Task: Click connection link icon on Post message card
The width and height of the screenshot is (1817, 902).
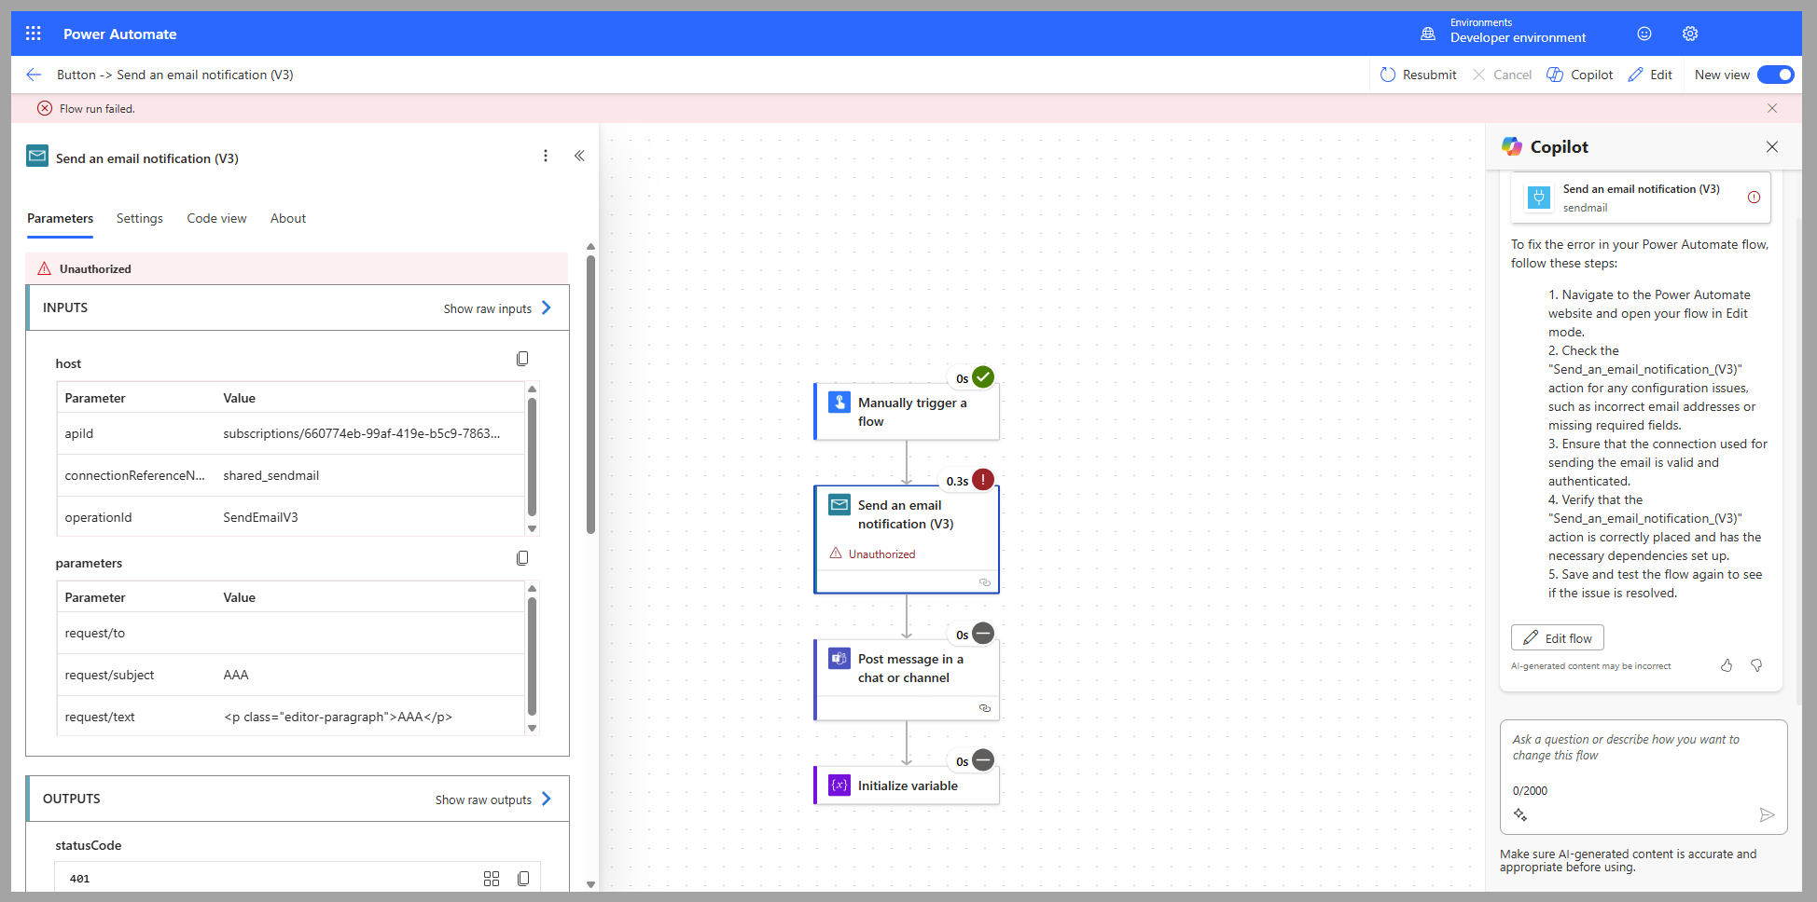Action: pyautogui.click(x=984, y=708)
